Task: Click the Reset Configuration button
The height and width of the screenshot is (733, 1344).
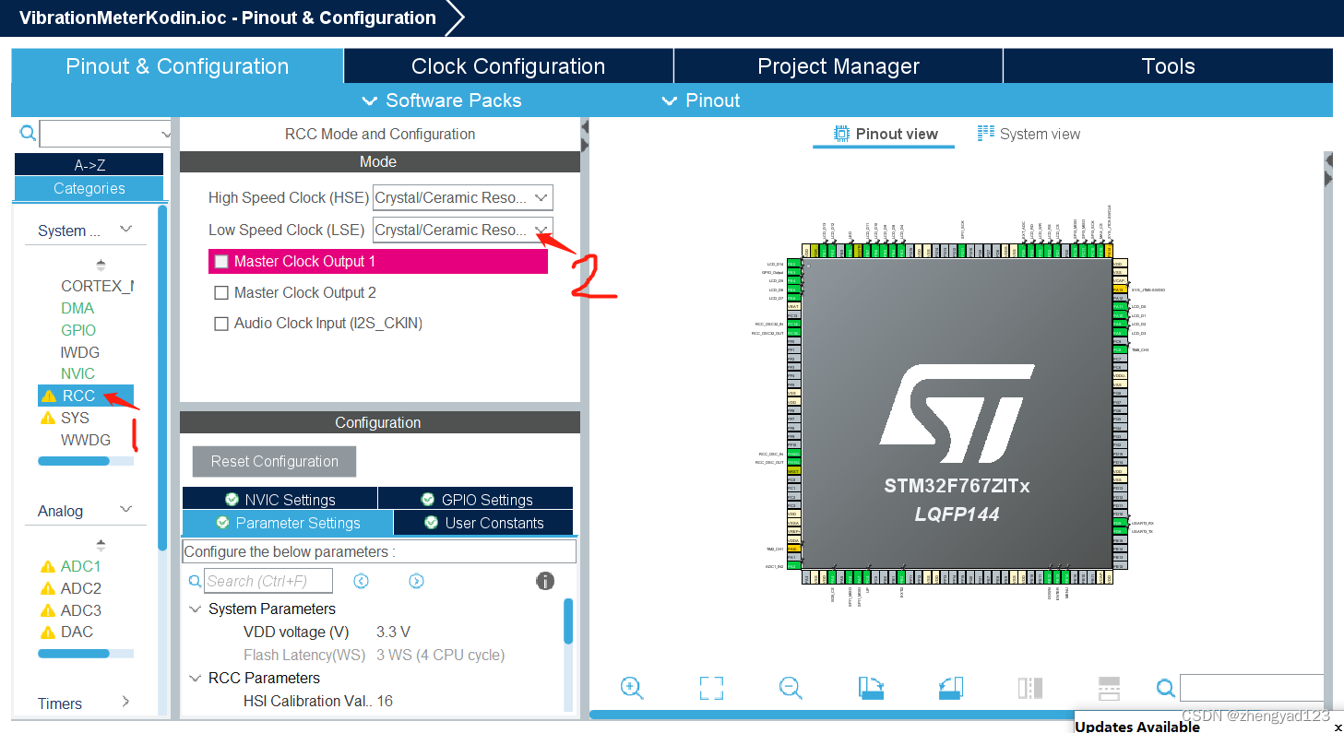Action: (273, 461)
